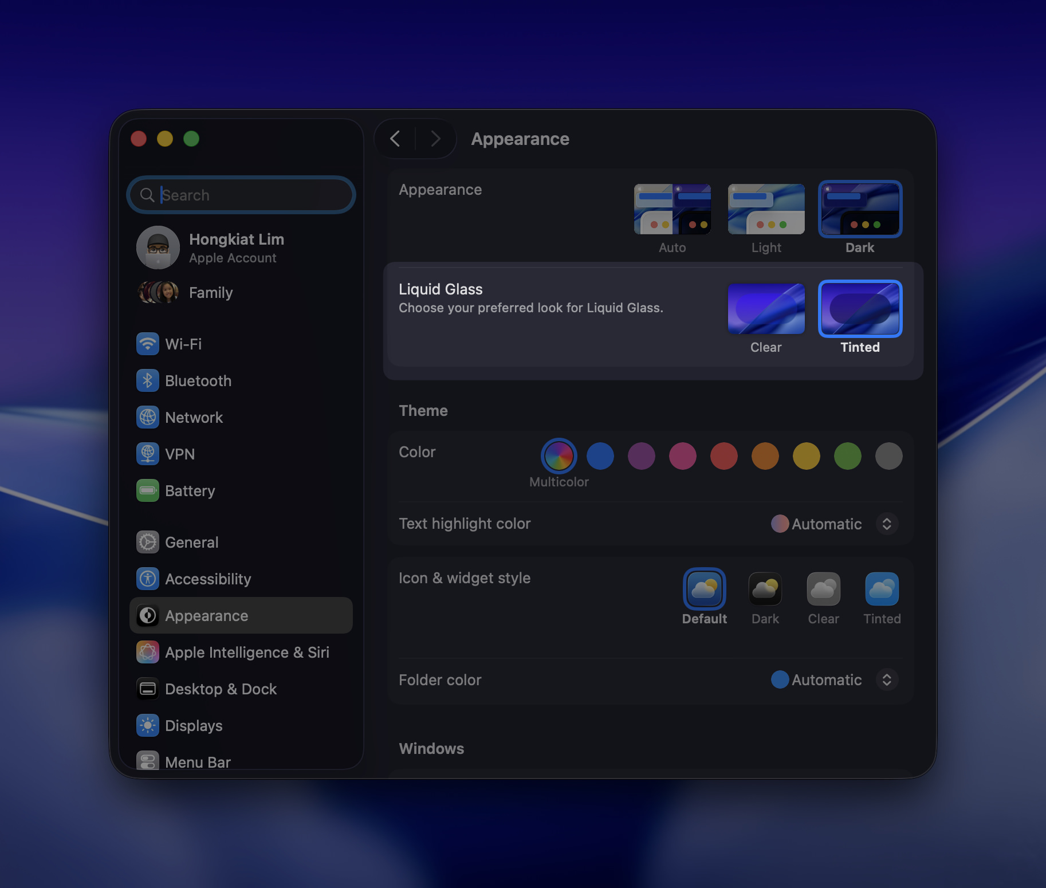
Task: Open Bluetooth settings
Action: (x=198, y=380)
